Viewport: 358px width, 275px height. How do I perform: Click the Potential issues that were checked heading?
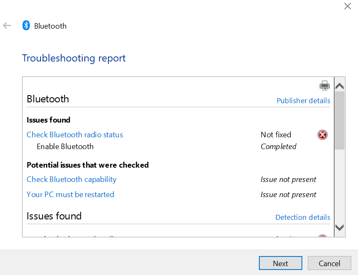[88, 165]
